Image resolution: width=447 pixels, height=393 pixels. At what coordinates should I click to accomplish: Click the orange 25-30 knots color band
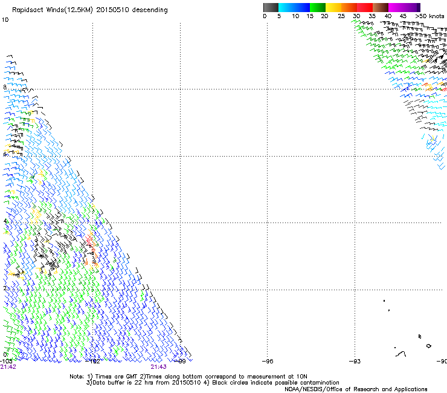coord(349,7)
